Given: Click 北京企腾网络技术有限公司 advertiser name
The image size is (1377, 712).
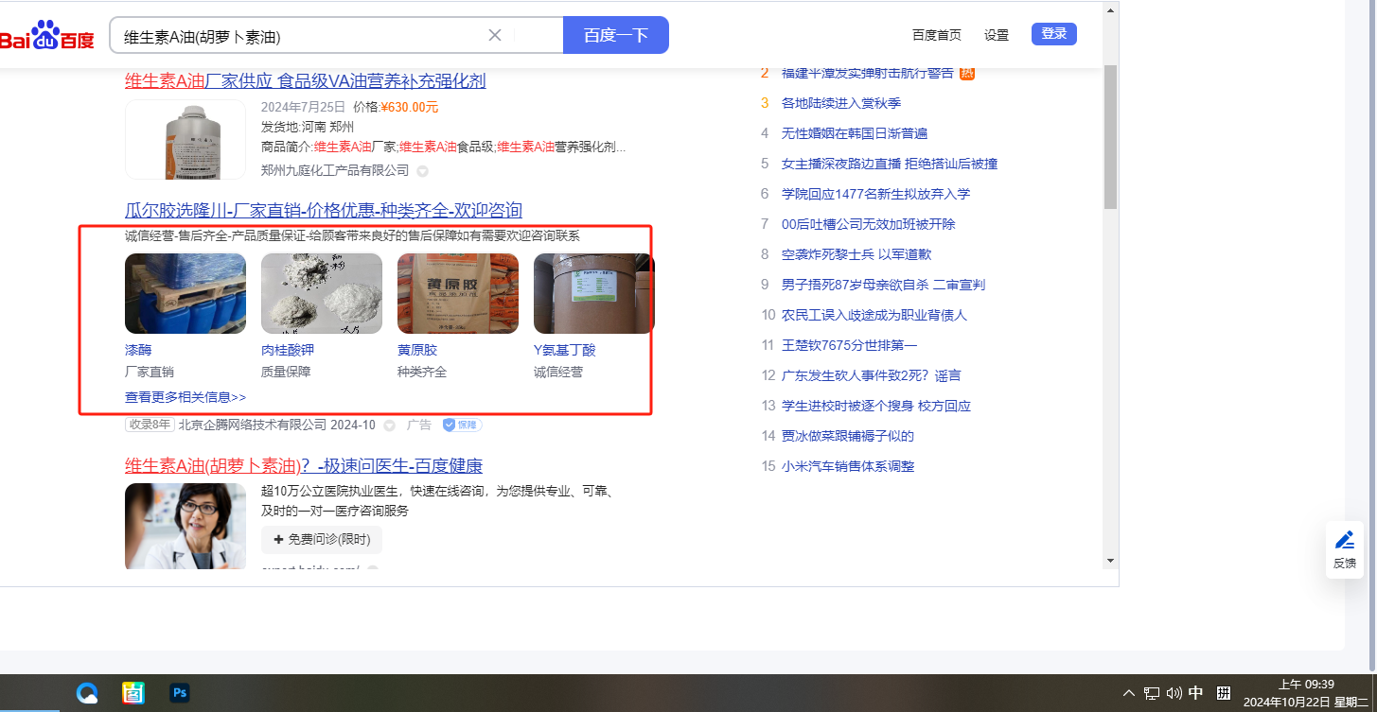Looking at the screenshot, I should (x=253, y=425).
